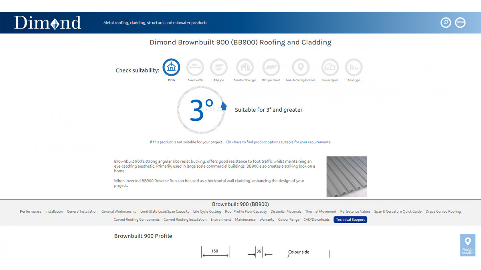Open Span & Curvature Quick Guide

click(398, 212)
